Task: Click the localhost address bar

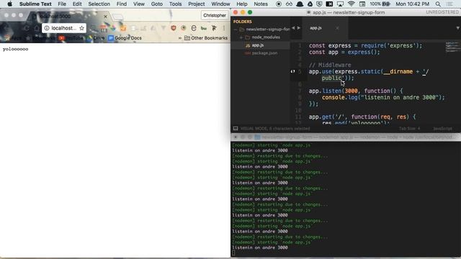Action: [64, 28]
